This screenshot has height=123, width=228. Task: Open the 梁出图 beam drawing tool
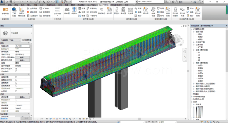click(145, 11)
